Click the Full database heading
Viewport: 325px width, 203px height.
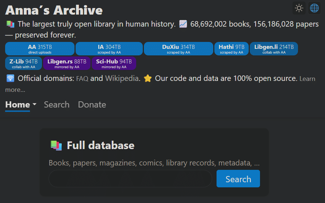(x=100, y=145)
